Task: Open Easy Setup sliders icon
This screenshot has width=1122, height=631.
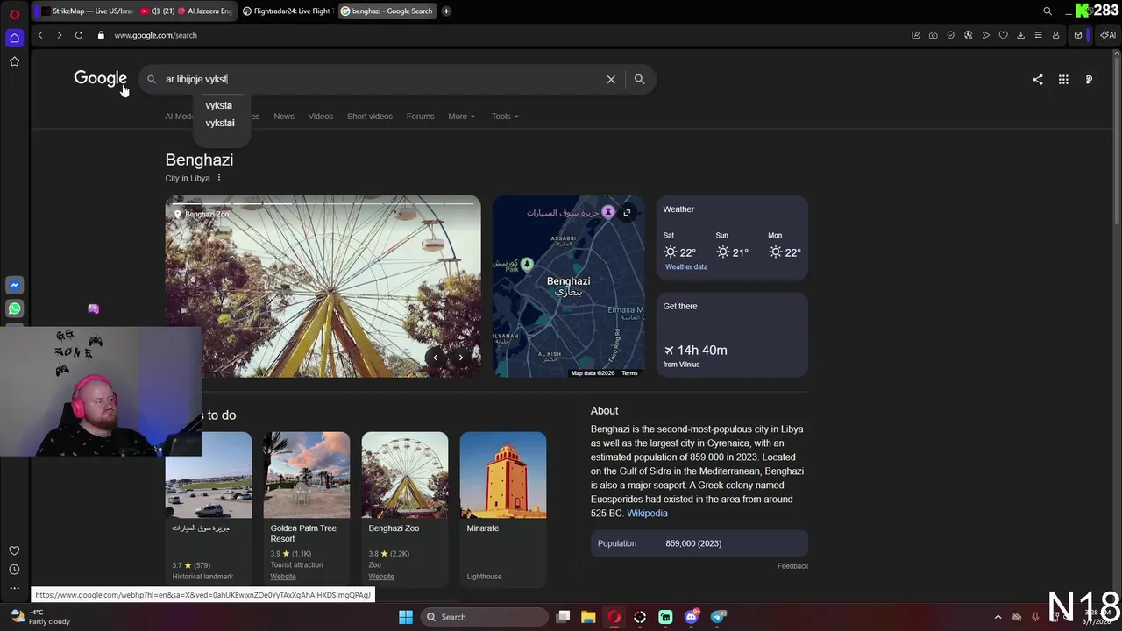Action: pyautogui.click(x=1038, y=35)
